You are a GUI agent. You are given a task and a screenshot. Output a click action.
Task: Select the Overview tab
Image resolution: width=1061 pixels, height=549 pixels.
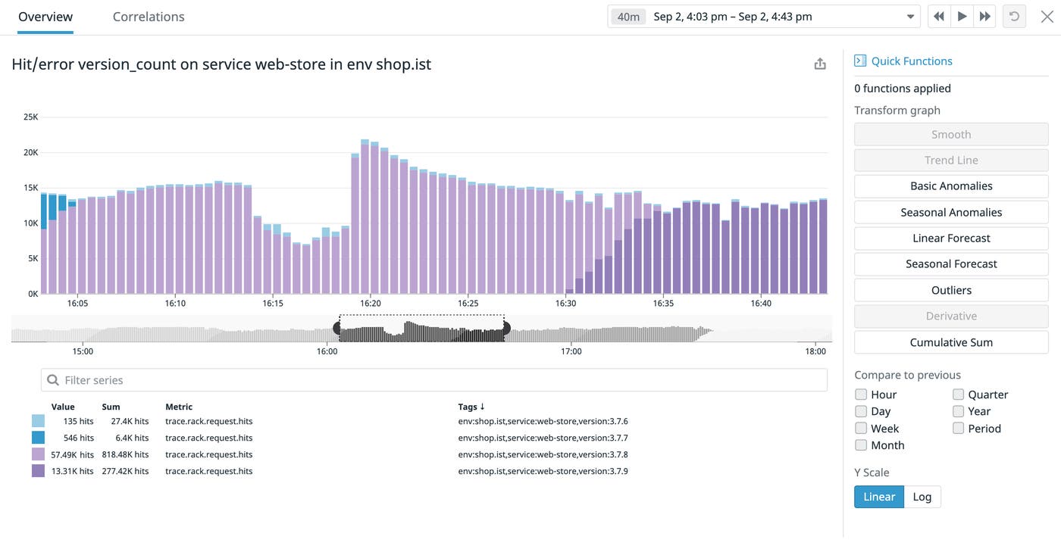[45, 17]
